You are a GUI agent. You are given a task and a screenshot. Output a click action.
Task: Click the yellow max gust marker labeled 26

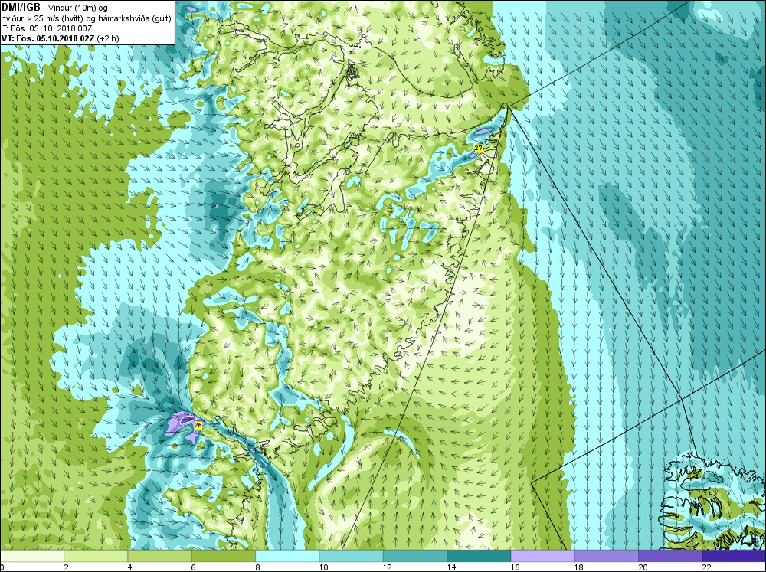198,426
